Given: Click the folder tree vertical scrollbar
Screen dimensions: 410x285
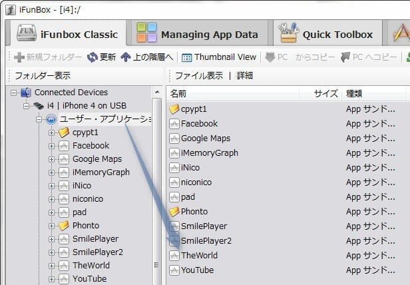Looking at the screenshot, I should pos(157,200).
